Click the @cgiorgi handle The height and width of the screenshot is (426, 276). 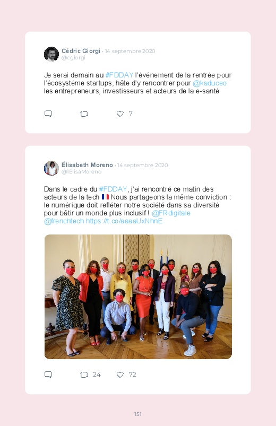(73, 58)
